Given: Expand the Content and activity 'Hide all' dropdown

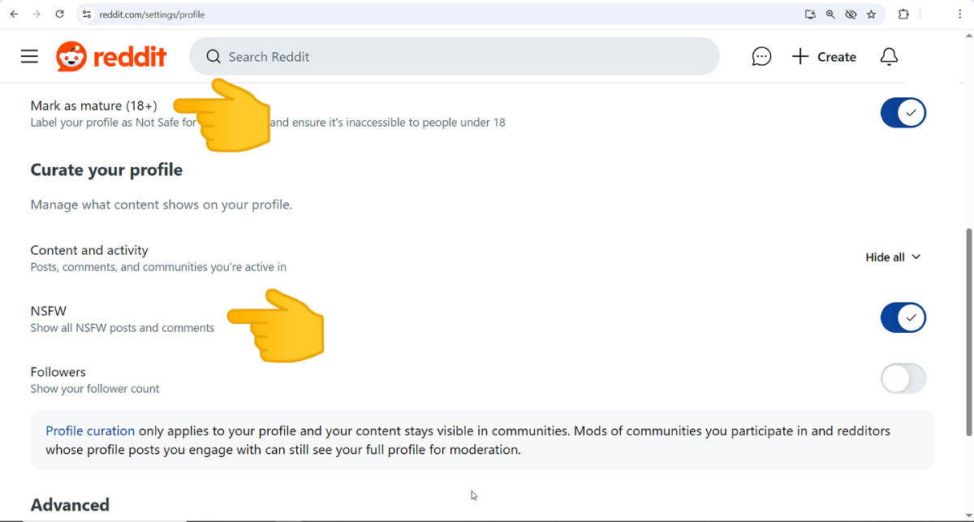Looking at the screenshot, I should 893,257.
